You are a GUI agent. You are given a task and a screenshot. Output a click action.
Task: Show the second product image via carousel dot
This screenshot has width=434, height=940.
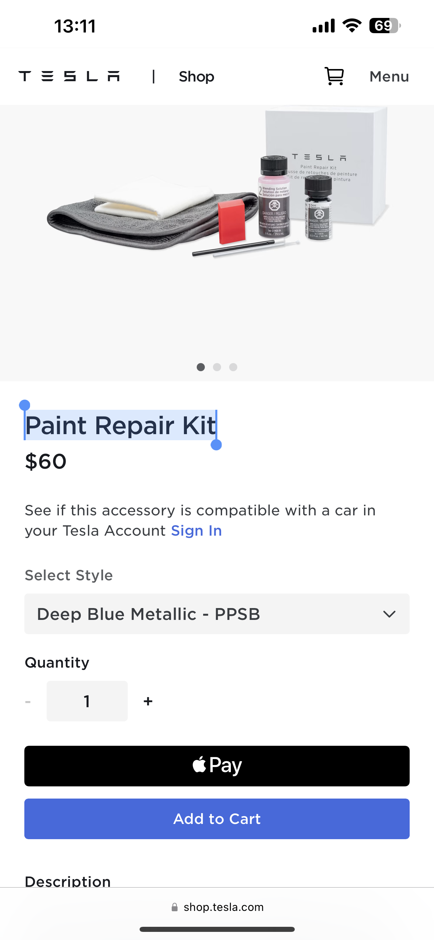[x=217, y=367]
